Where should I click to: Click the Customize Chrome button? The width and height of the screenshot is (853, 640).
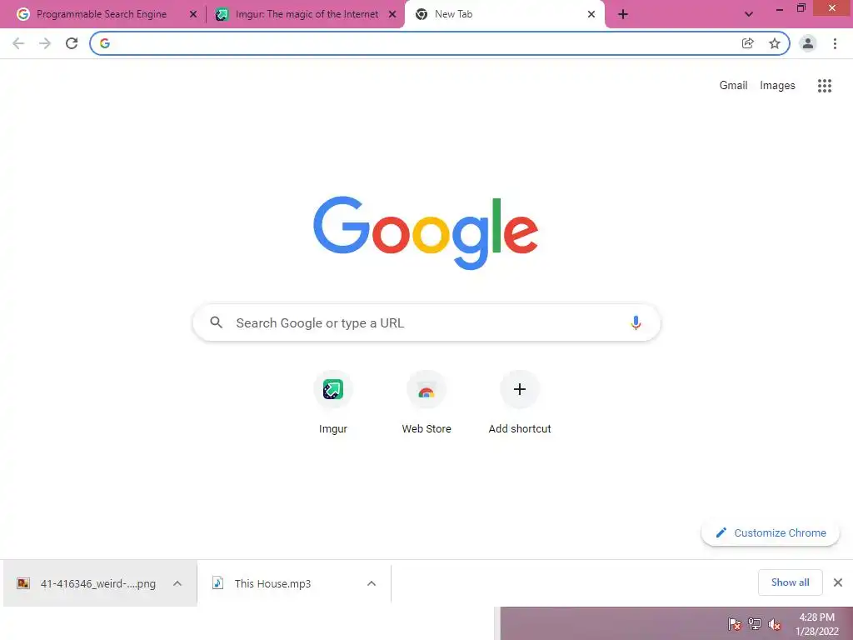[x=771, y=532]
